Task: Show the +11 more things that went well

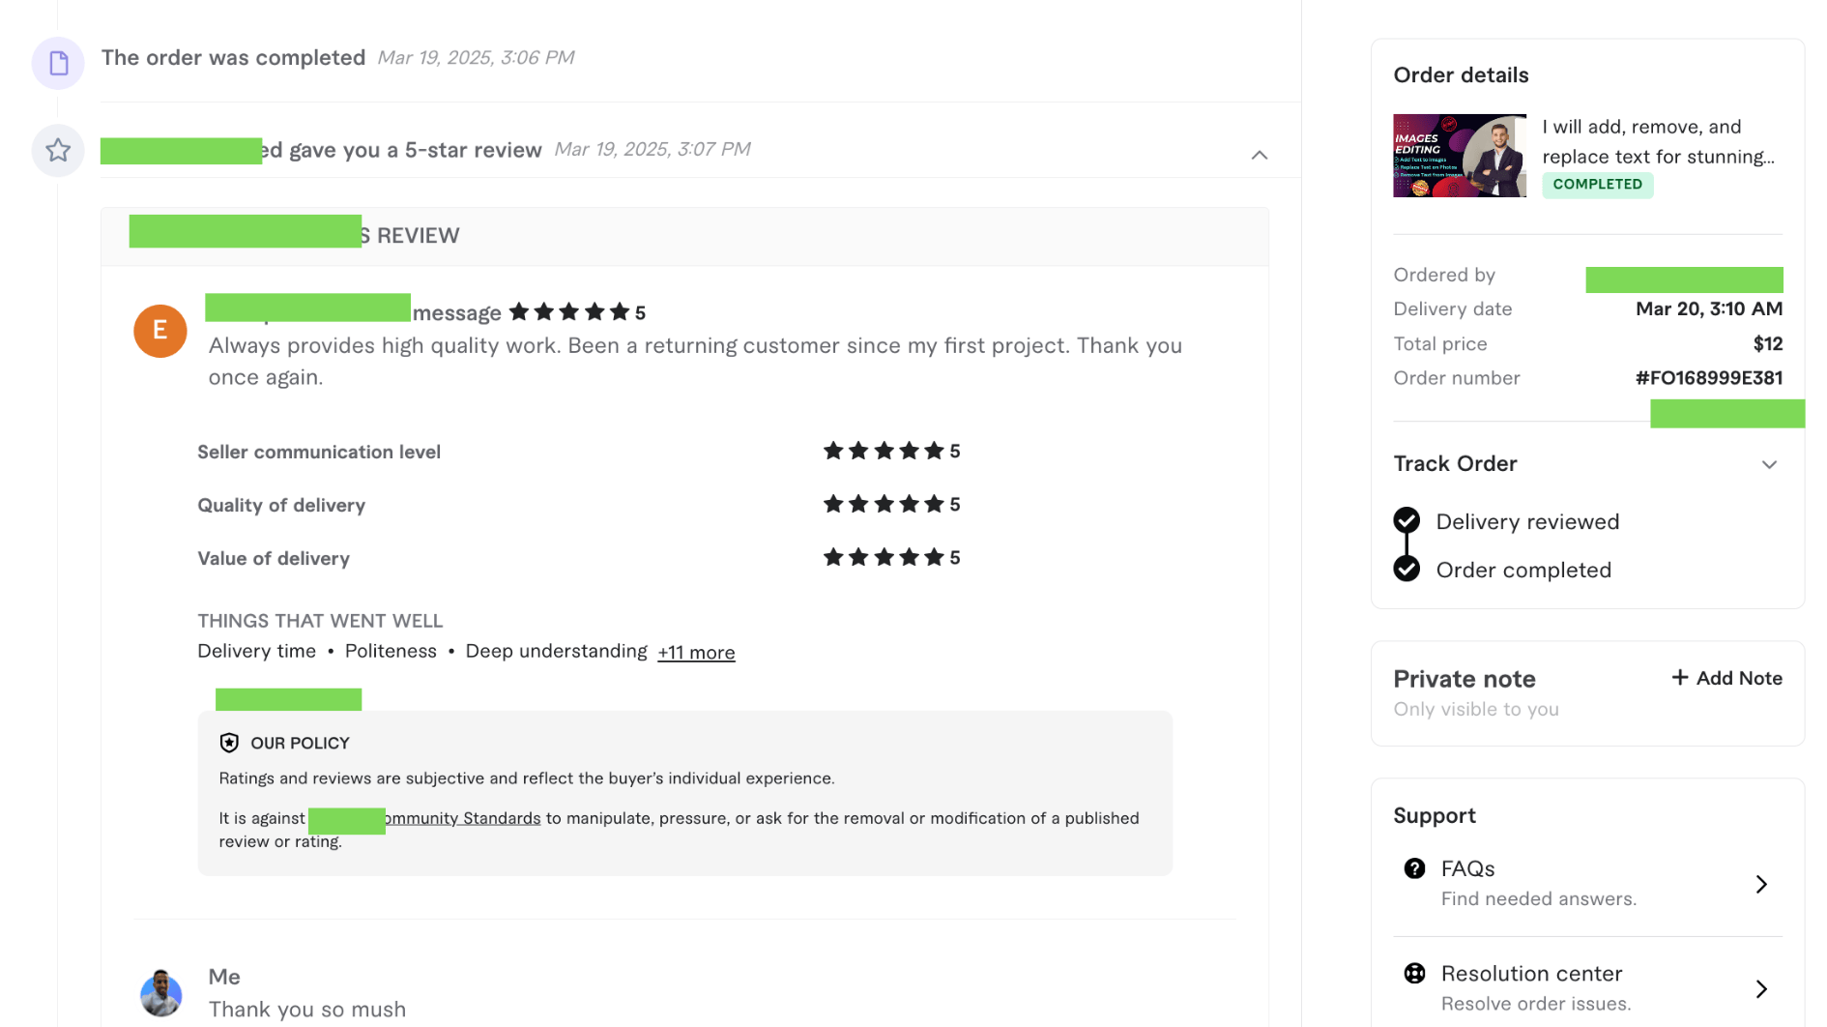Action: tap(696, 653)
